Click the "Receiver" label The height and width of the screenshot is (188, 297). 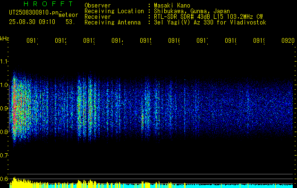pos(98,17)
